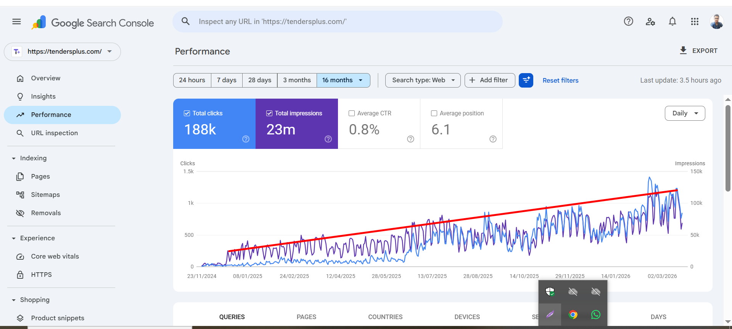Open Windows Security shield tray icon
The width and height of the screenshot is (732, 329).
point(550,292)
